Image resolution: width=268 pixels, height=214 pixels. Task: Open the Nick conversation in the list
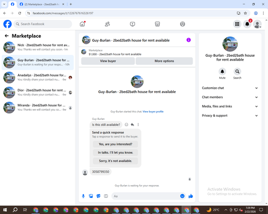[x=38, y=47]
